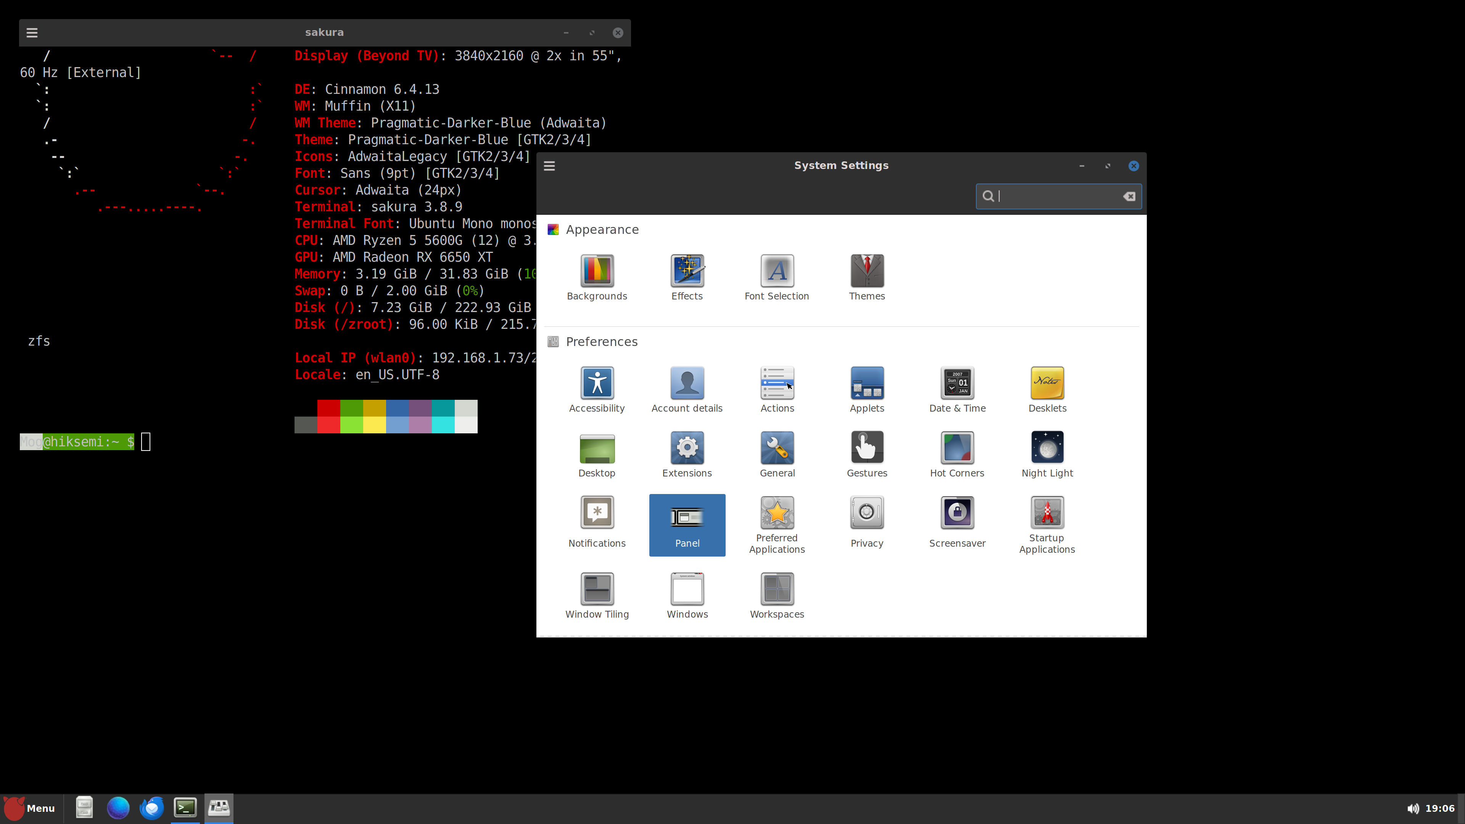The image size is (1465, 824).
Task: Open Hot Corners preferences
Action: click(957, 454)
